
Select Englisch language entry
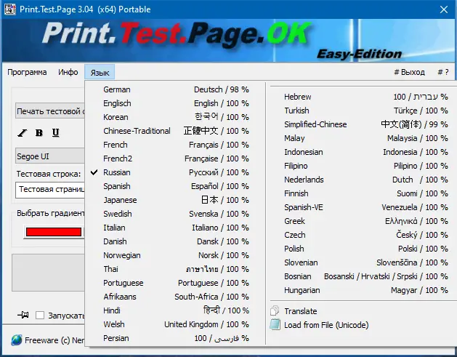pyautogui.click(x=176, y=103)
